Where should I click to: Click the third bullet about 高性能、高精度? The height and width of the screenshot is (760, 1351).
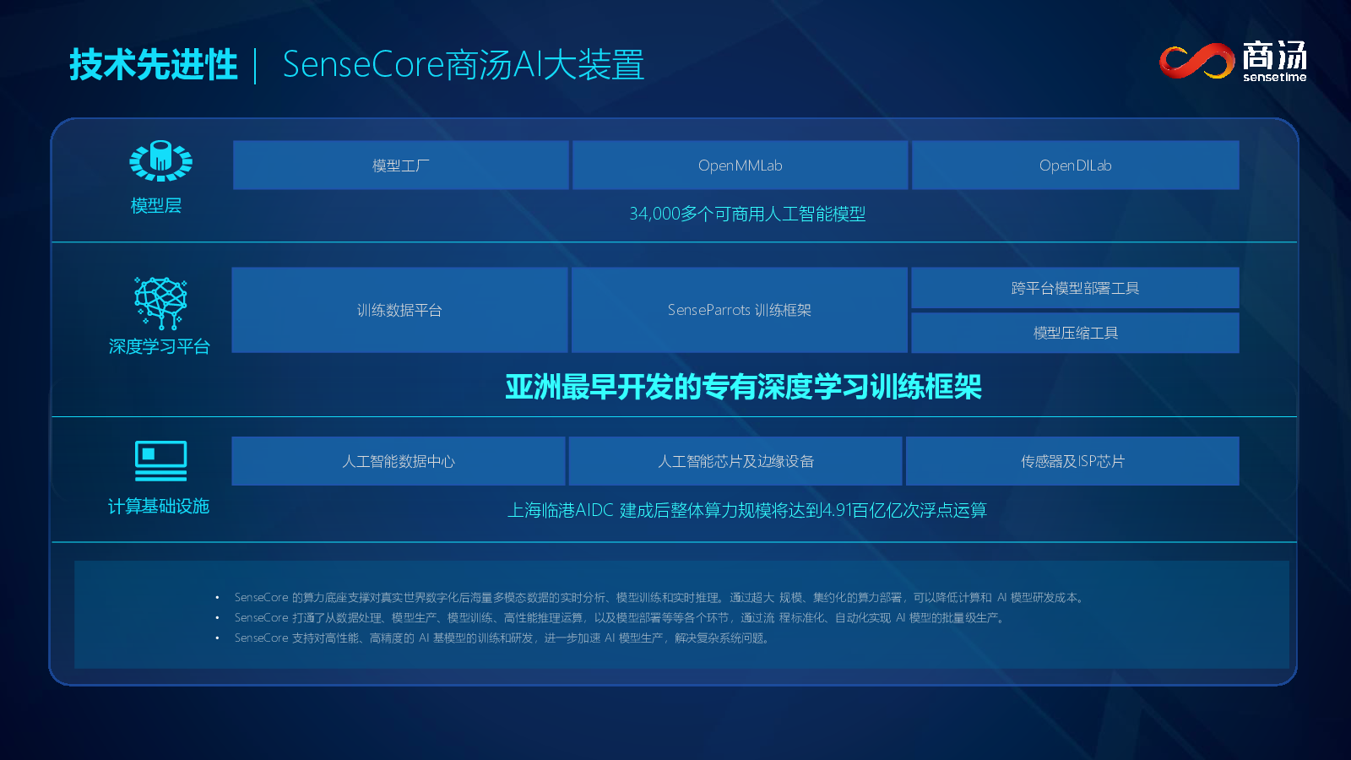(x=503, y=638)
